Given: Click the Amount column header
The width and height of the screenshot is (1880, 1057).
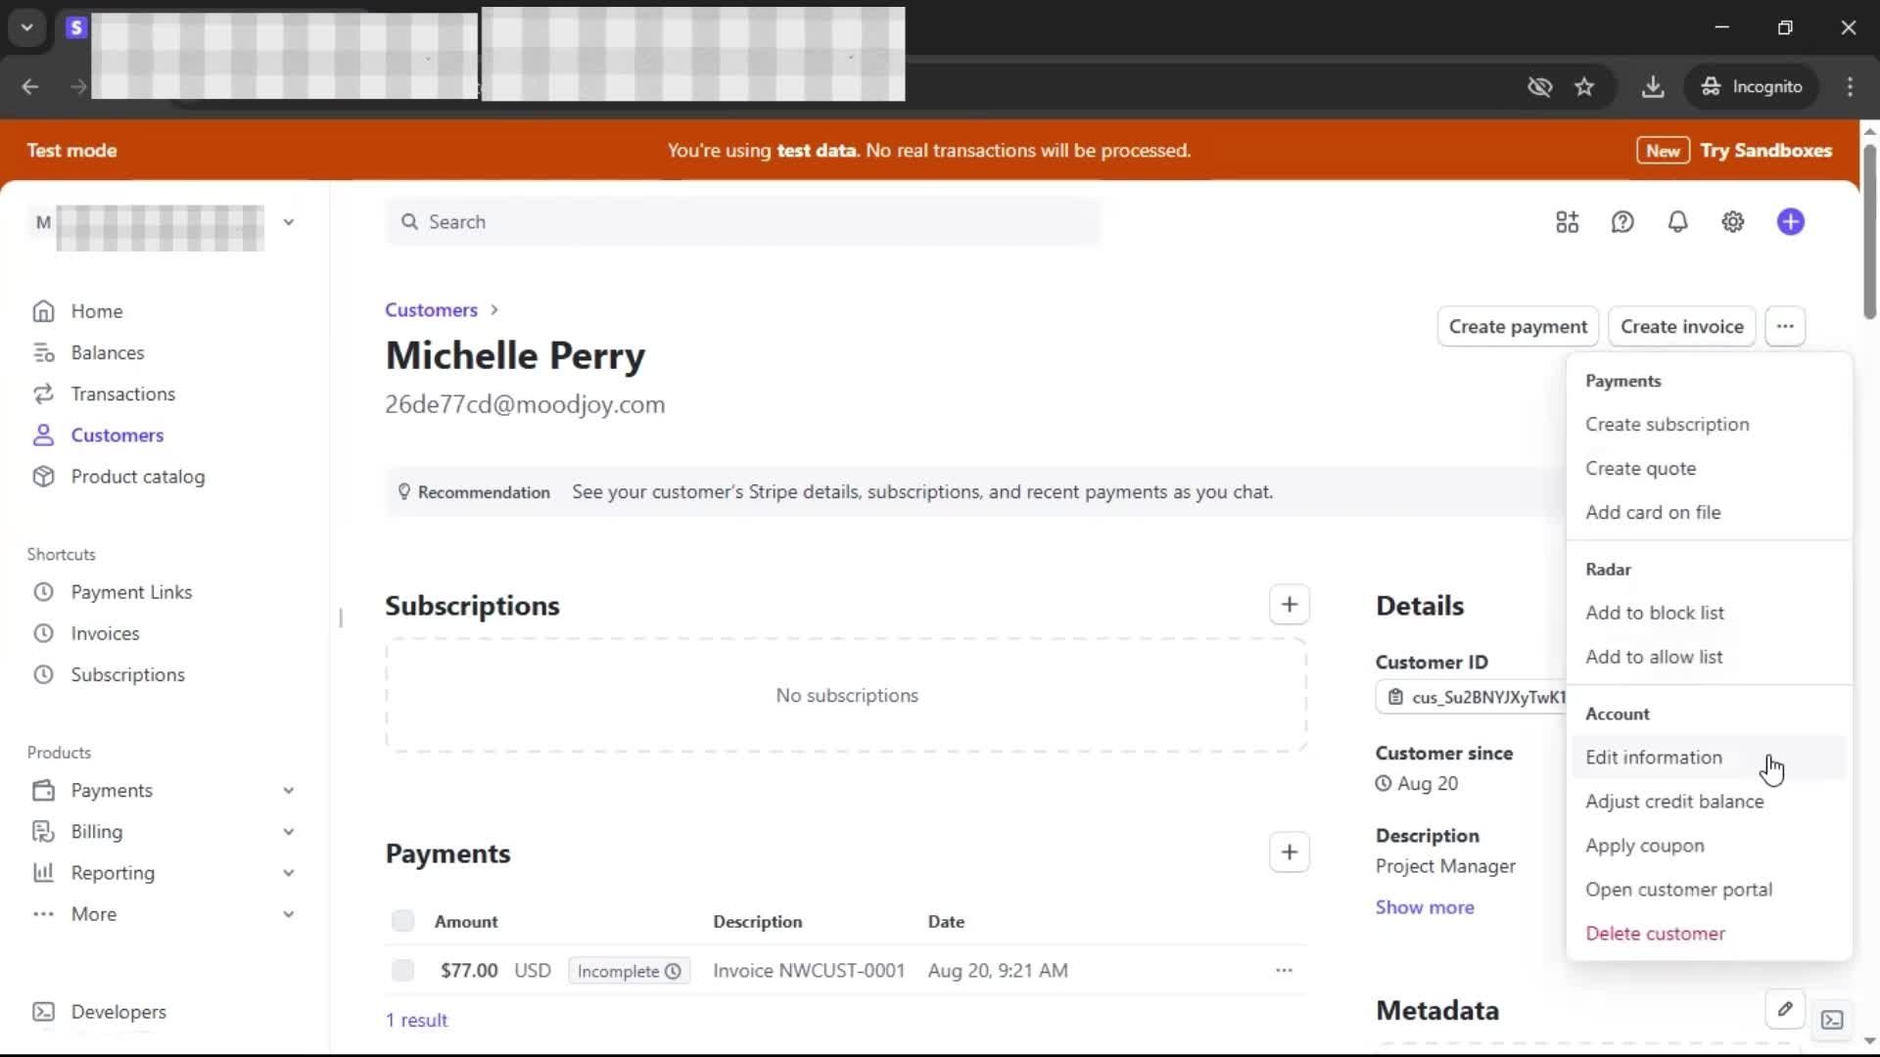Looking at the screenshot, I should pos(466,922).
